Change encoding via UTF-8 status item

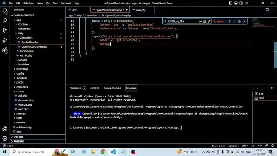pos(245,146)
